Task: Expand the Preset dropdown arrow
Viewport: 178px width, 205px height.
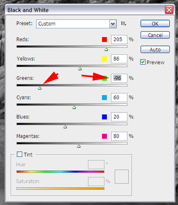Action: (113, 24)
